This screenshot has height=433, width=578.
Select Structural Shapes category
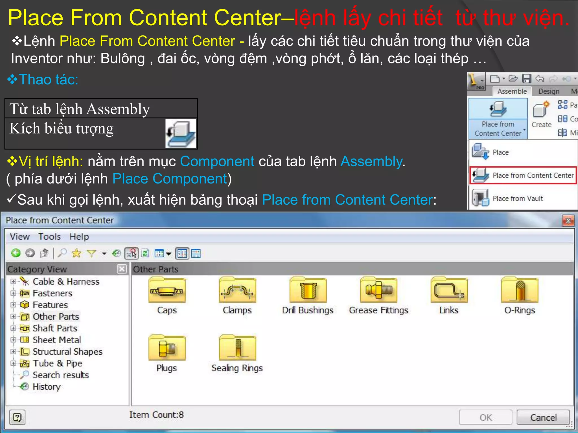tap(68, 352)
